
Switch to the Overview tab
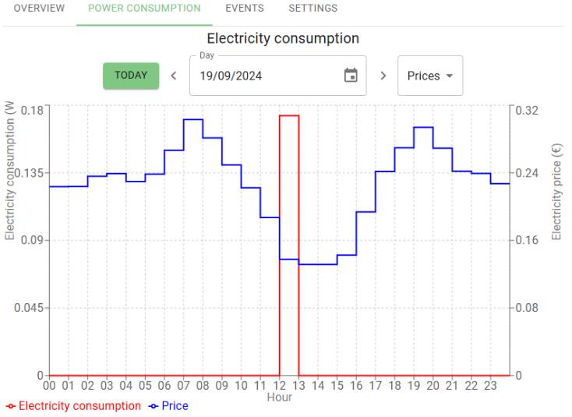click(x=39, y=9)
